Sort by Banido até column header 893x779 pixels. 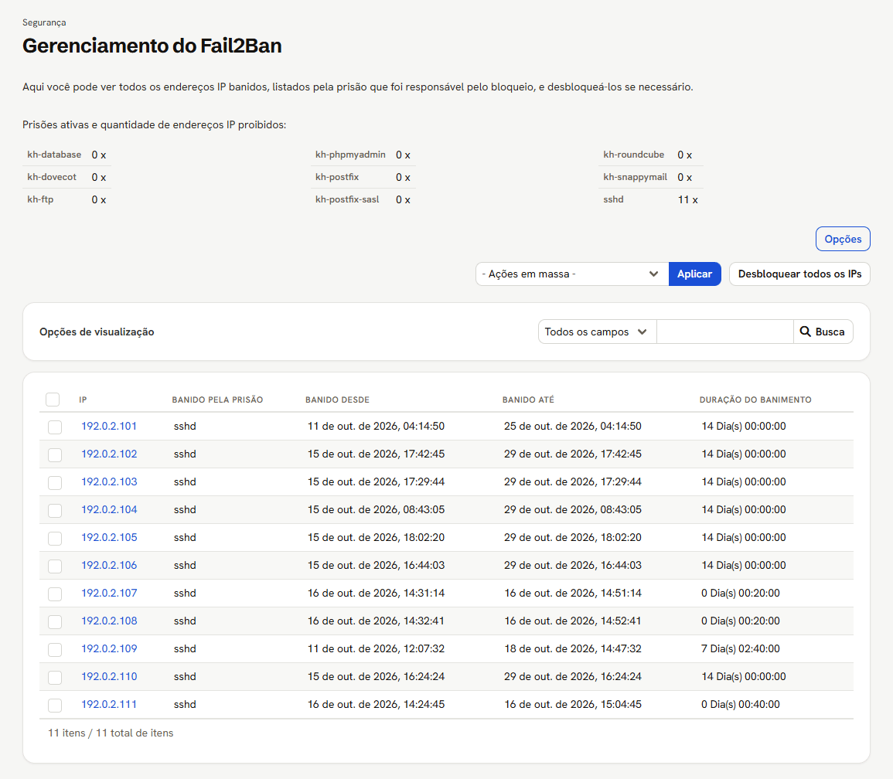point(528,400)
